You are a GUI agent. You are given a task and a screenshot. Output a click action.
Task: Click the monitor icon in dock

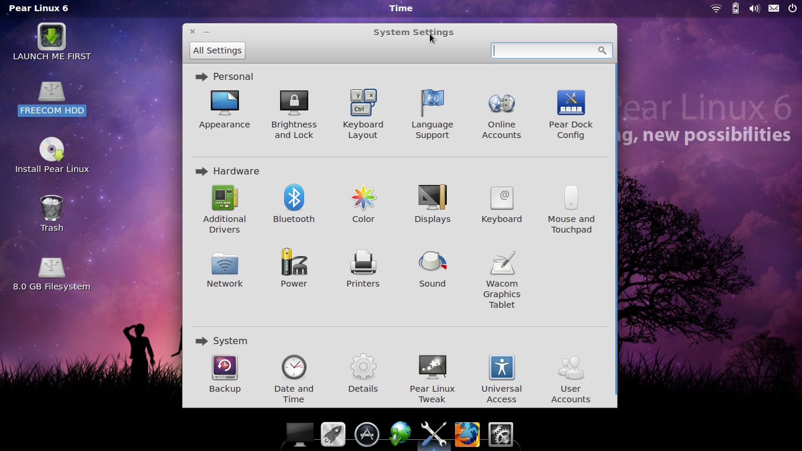(x=299, y=435)
